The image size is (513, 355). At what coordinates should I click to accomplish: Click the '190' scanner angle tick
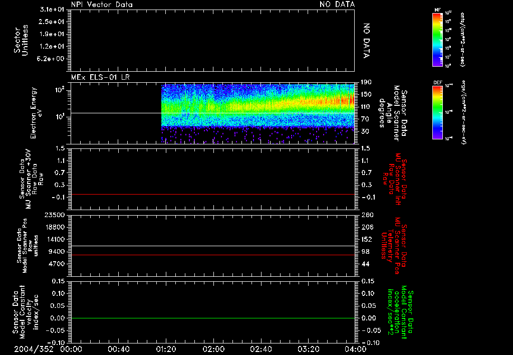coord(366,82)
